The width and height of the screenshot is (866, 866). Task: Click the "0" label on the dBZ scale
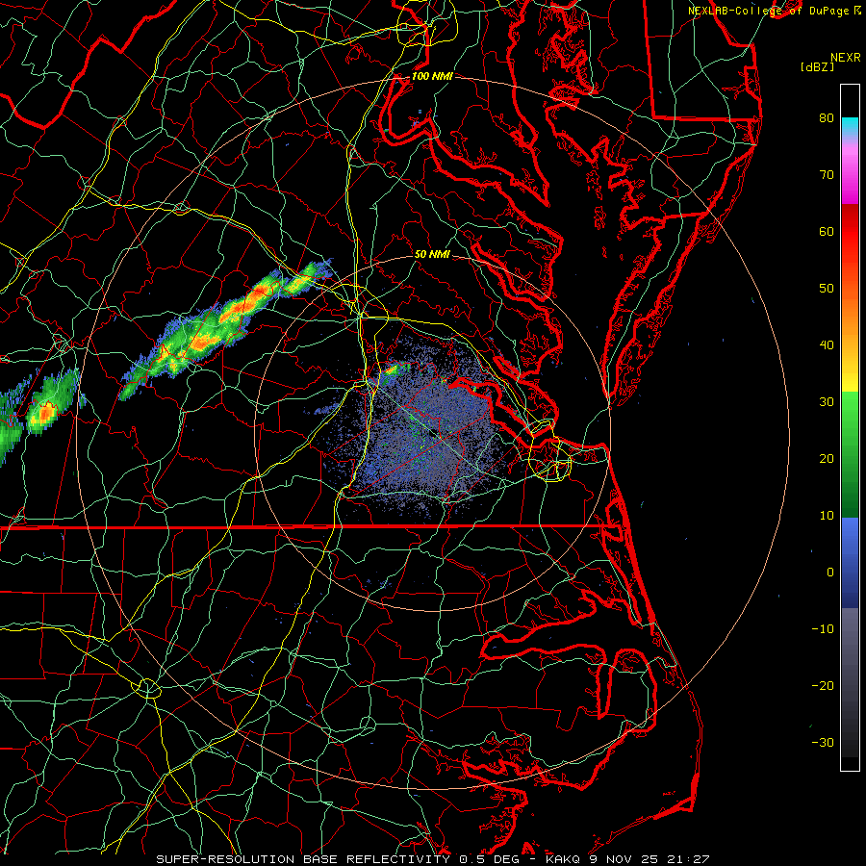point(830,573)
